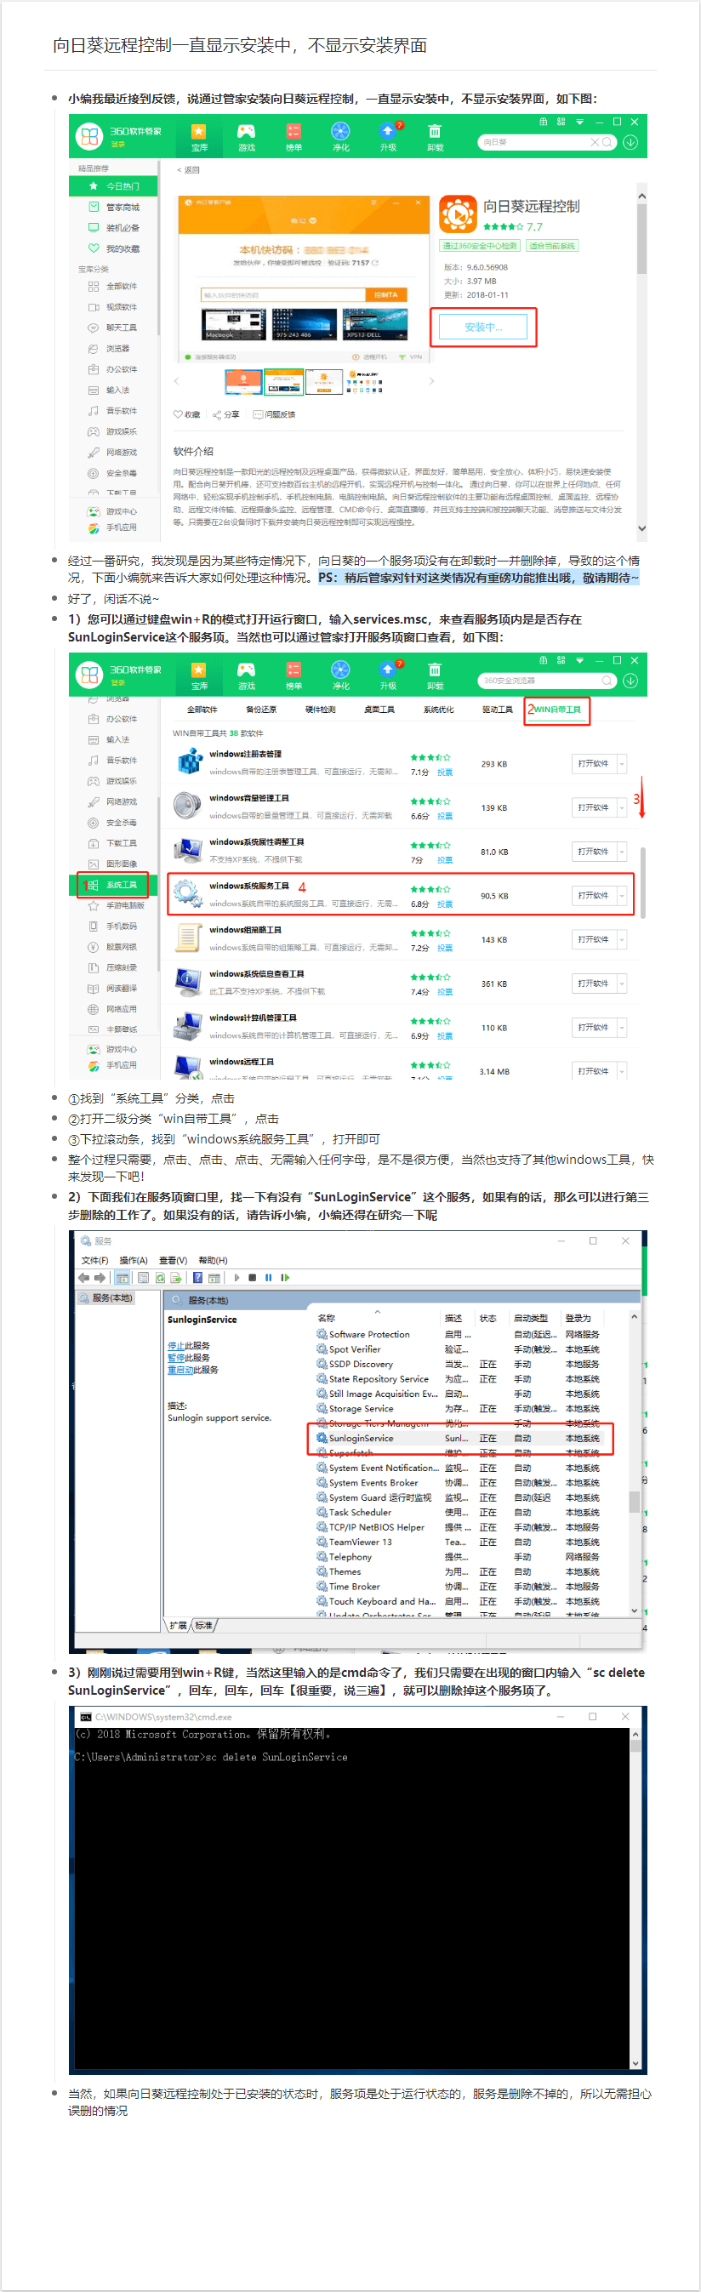The image size is (701, 2292).
Task: Select 股票网银 sidebar category
Action: (113, 947)
